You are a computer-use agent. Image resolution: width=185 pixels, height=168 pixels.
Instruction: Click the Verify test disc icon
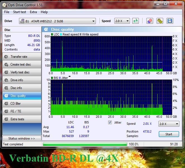(6, 72)
